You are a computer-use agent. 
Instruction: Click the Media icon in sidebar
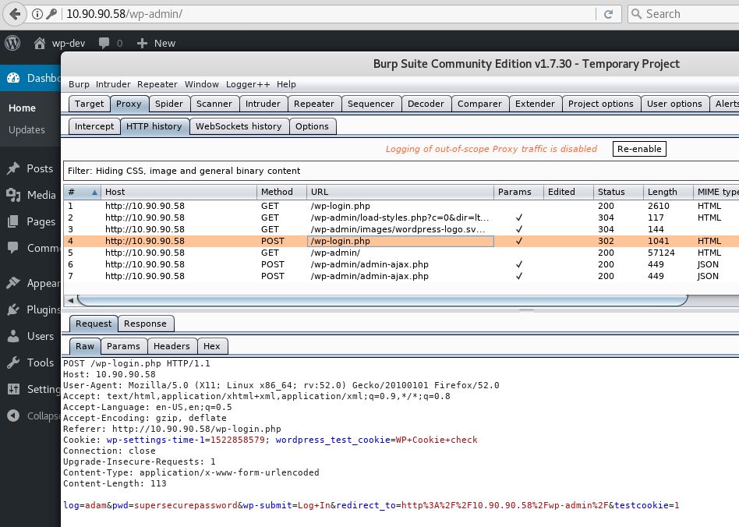pyautogui.click(x=13, y=195)
